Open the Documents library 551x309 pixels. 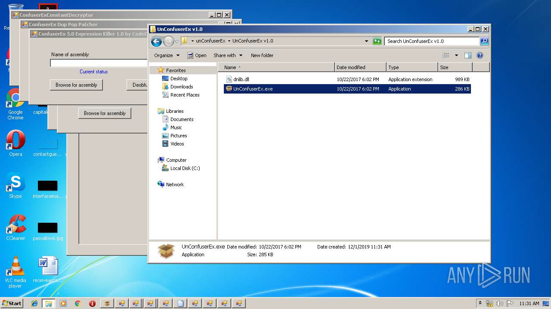pyautogui.click(x=182, y=119)
